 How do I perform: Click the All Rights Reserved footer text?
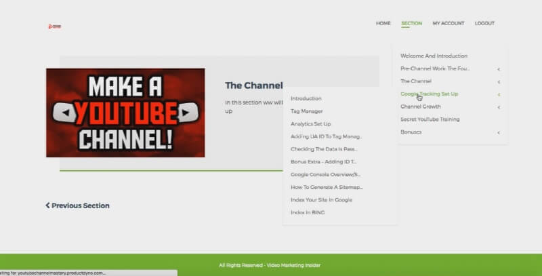pyautogui.click(x=270, y=265)
